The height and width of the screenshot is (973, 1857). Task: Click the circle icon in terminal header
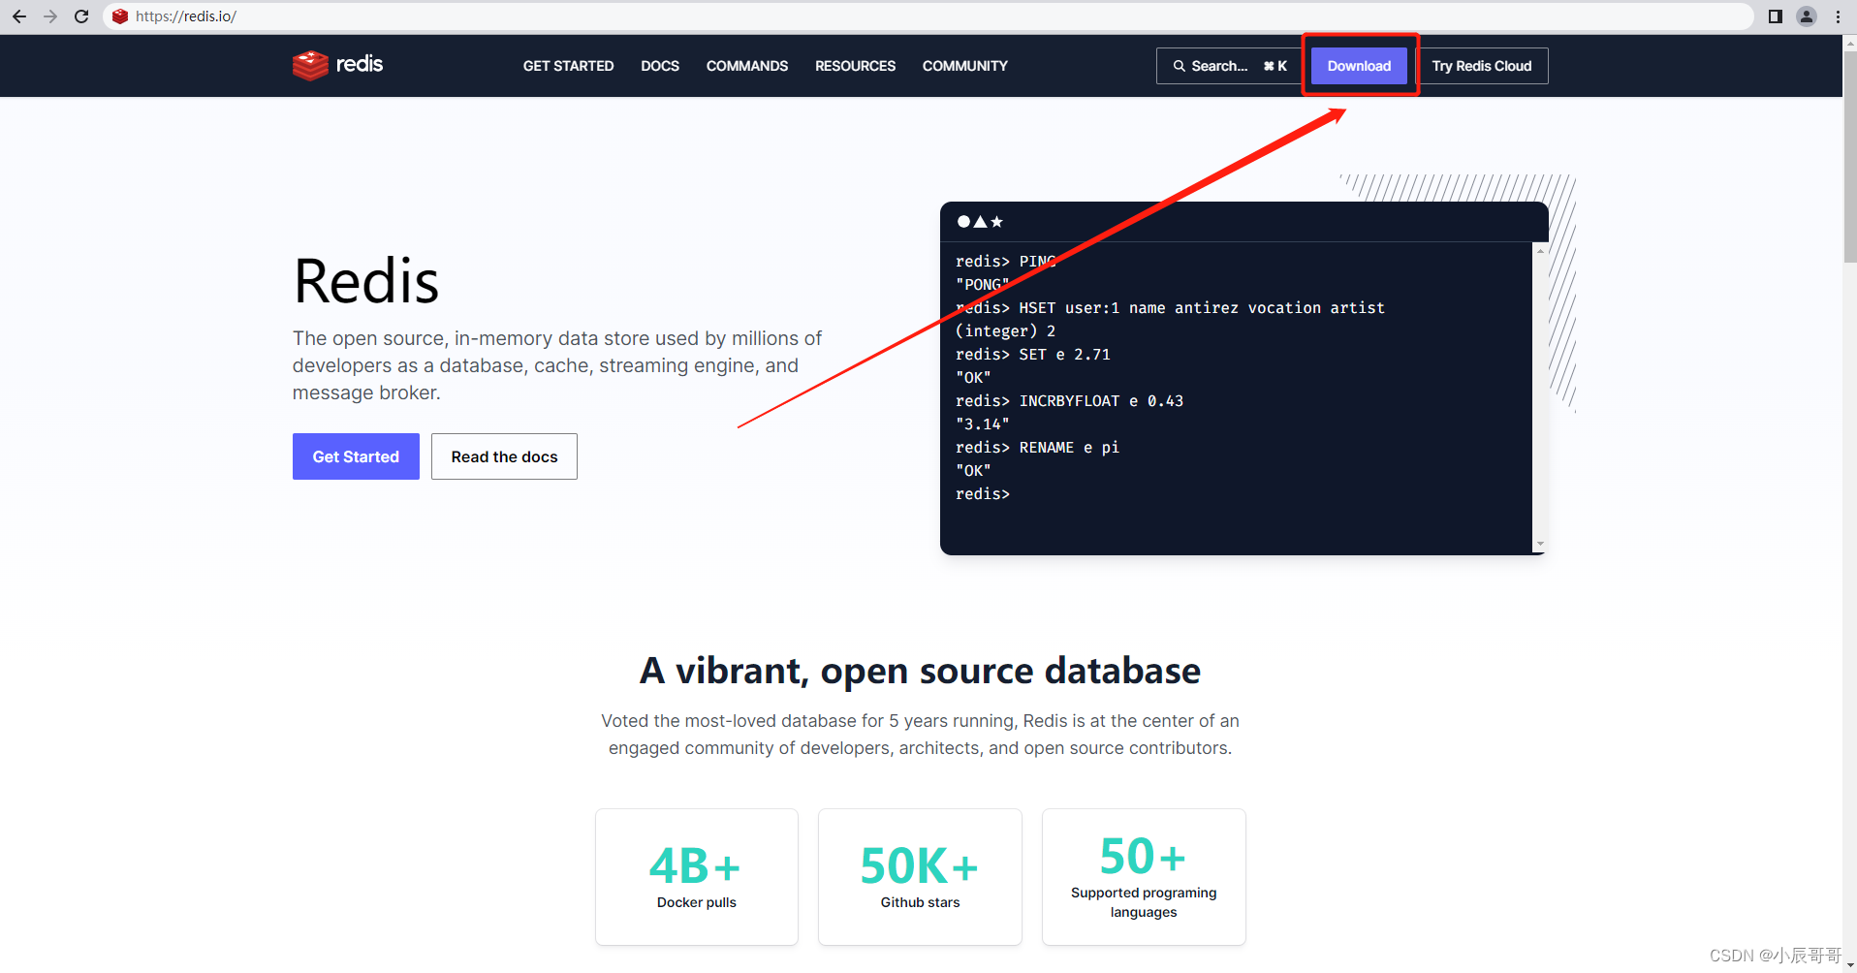963,222
